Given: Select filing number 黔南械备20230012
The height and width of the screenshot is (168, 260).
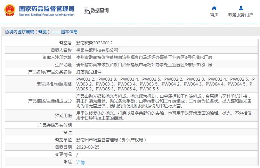Looking at the screenshot, I should [94, 43].
